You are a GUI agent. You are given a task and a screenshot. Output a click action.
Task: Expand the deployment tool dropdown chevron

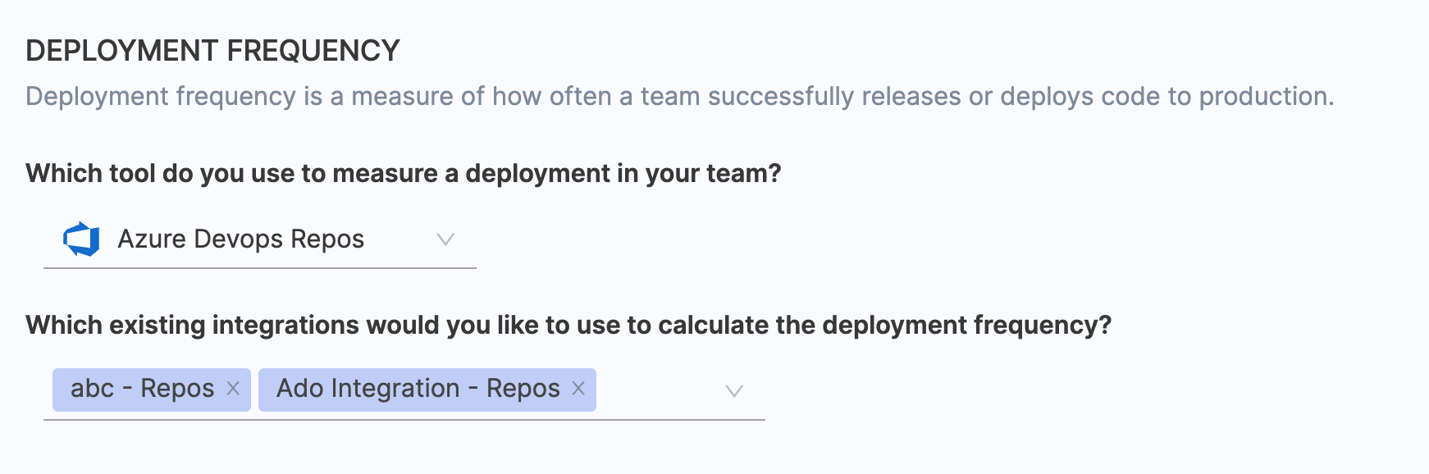(445, 239)
